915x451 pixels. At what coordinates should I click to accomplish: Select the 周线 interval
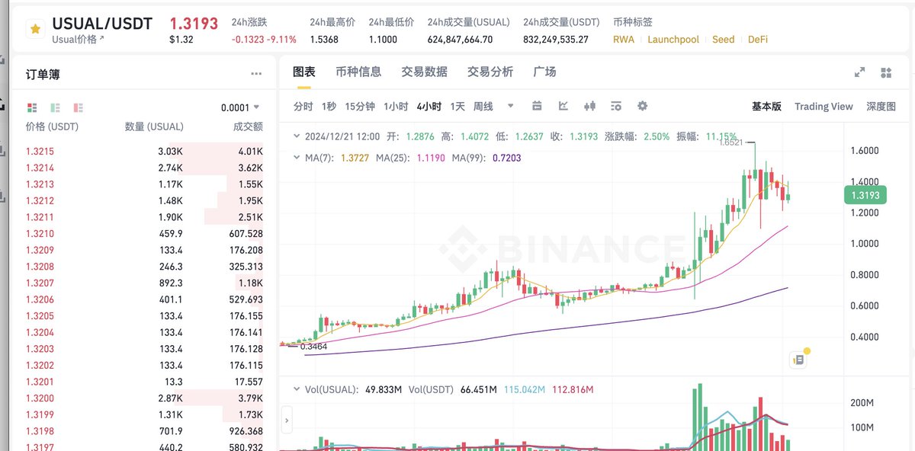(483, 106)
